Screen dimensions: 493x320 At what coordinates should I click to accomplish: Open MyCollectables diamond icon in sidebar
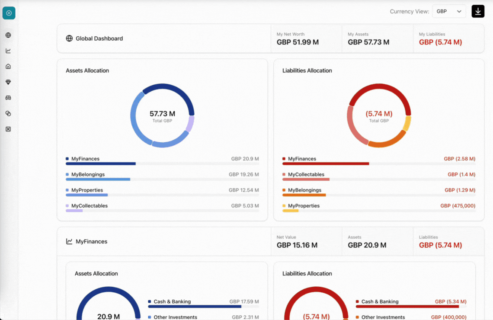8,82
